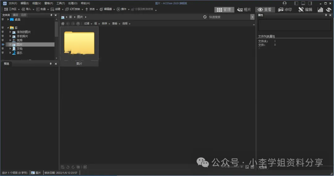Open the dashboard bar chart icon
Viewport: 334px width, 176px height.
(x=320, y=10)
